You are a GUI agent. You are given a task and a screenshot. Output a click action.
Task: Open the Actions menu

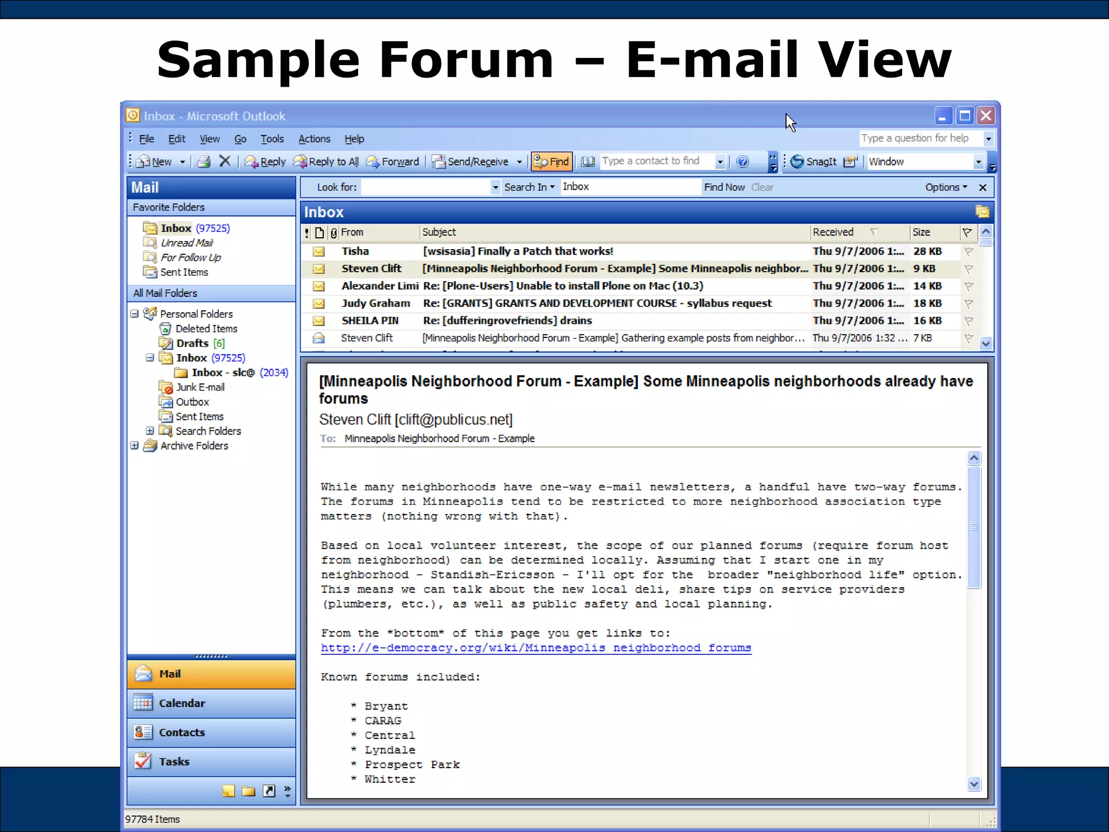click(314, 139)
